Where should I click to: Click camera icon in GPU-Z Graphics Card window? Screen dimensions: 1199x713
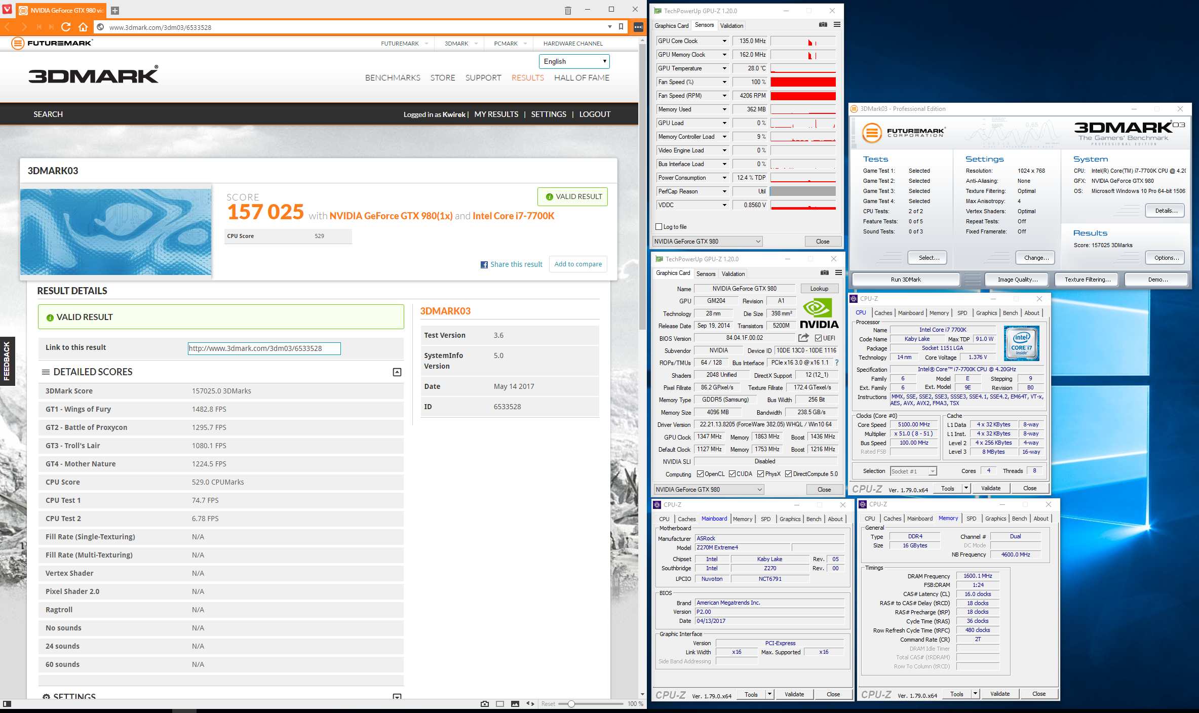[825, 272]
